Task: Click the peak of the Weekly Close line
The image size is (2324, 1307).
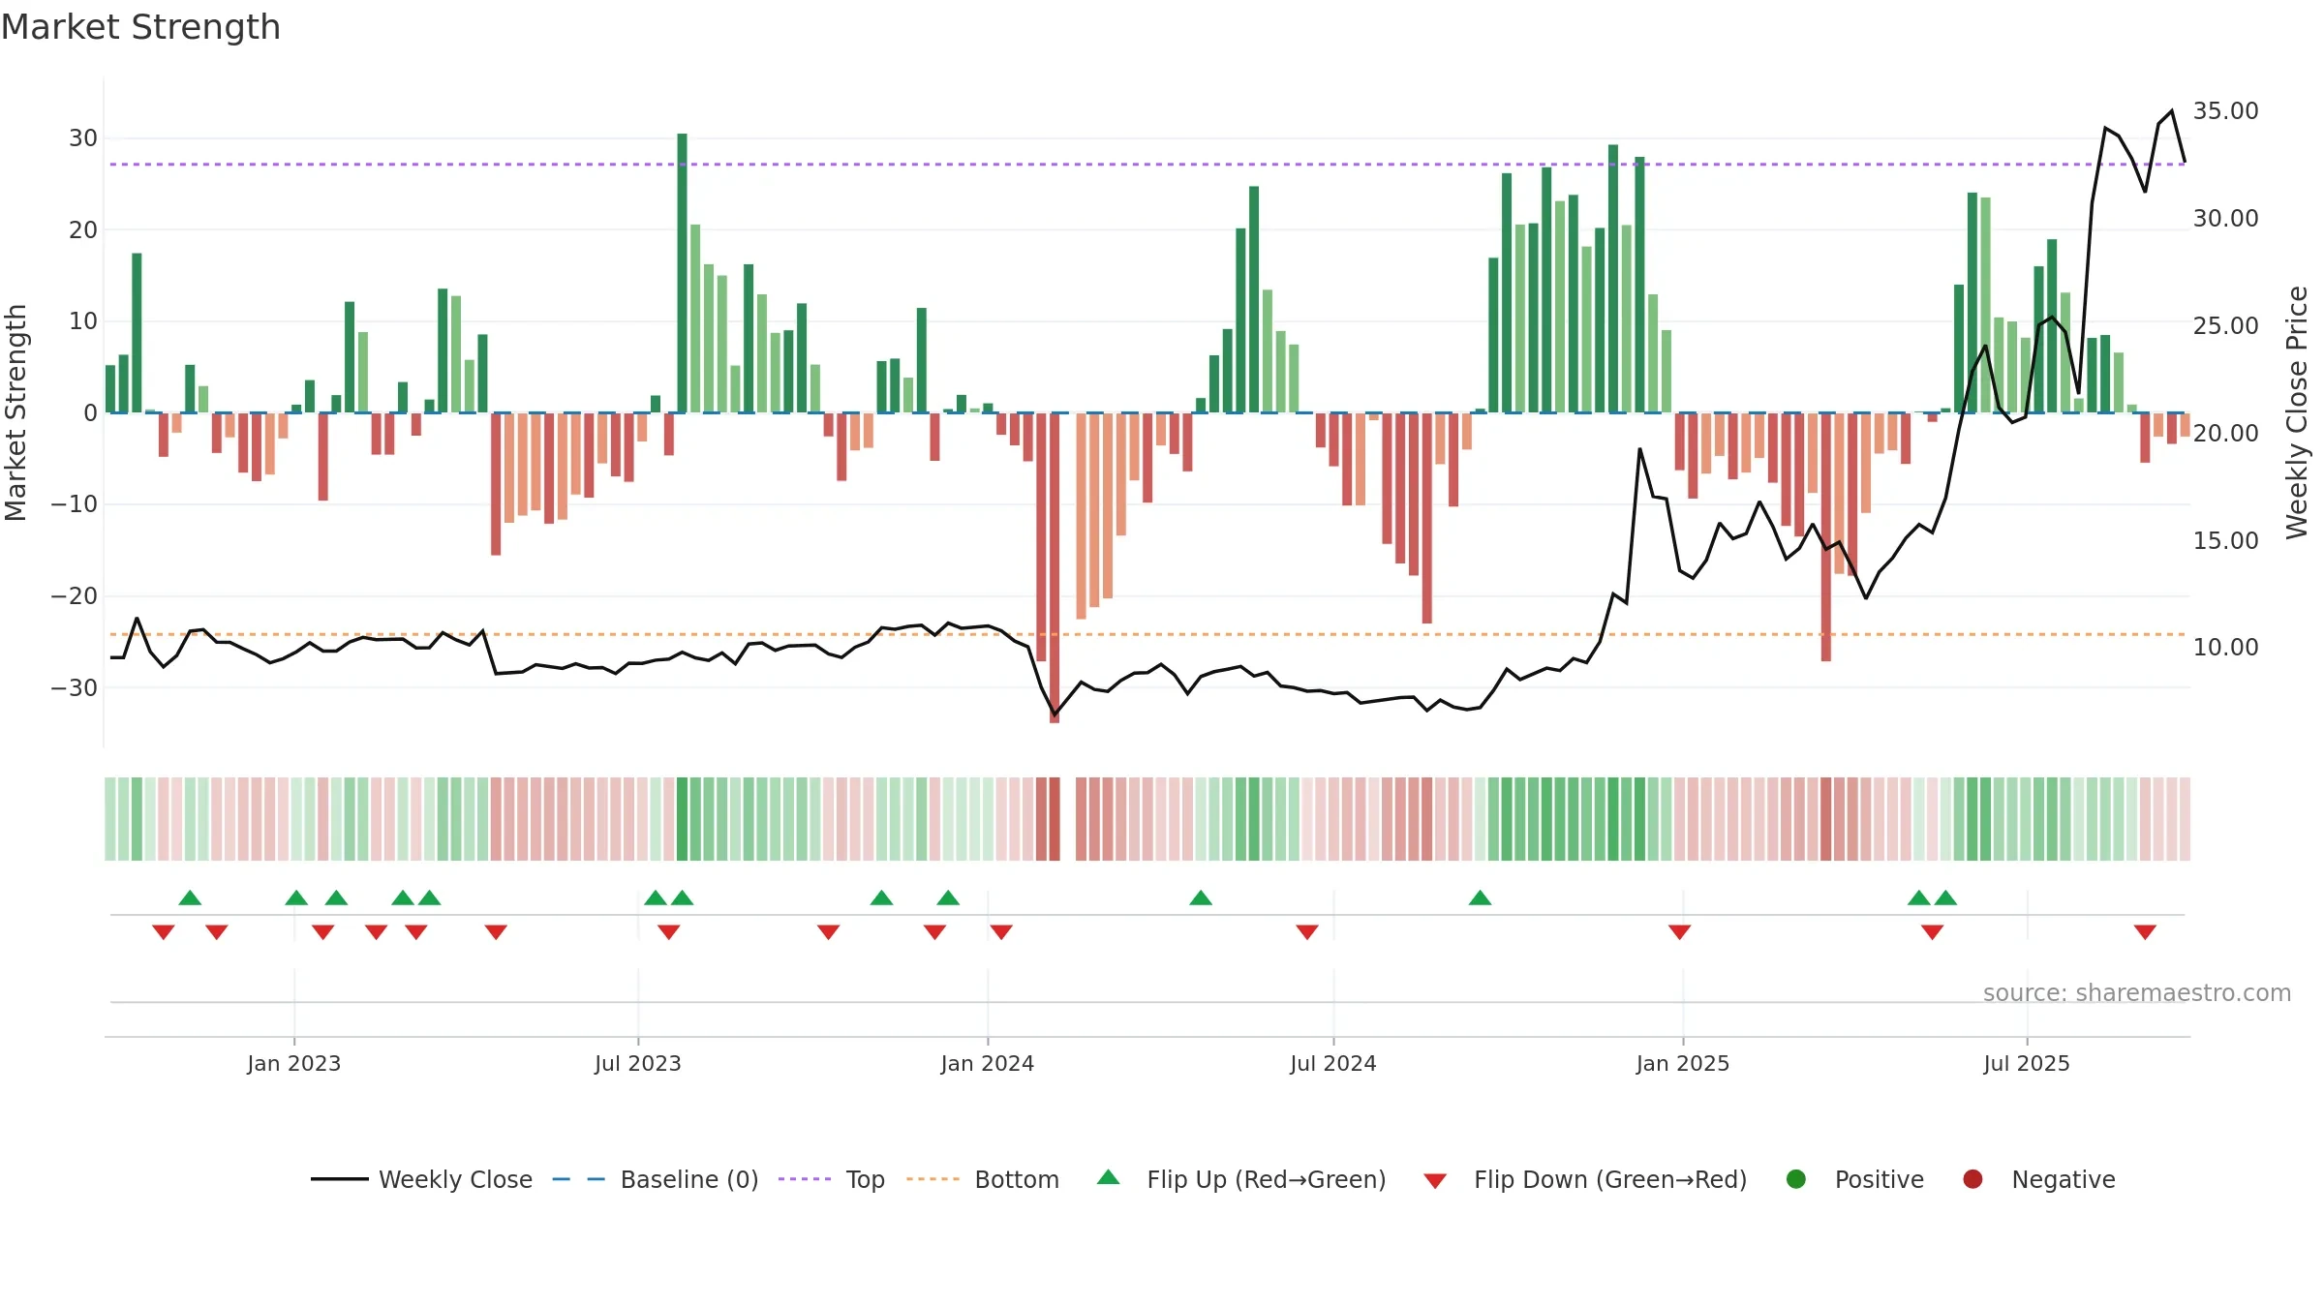Action: pos(2172,110)
